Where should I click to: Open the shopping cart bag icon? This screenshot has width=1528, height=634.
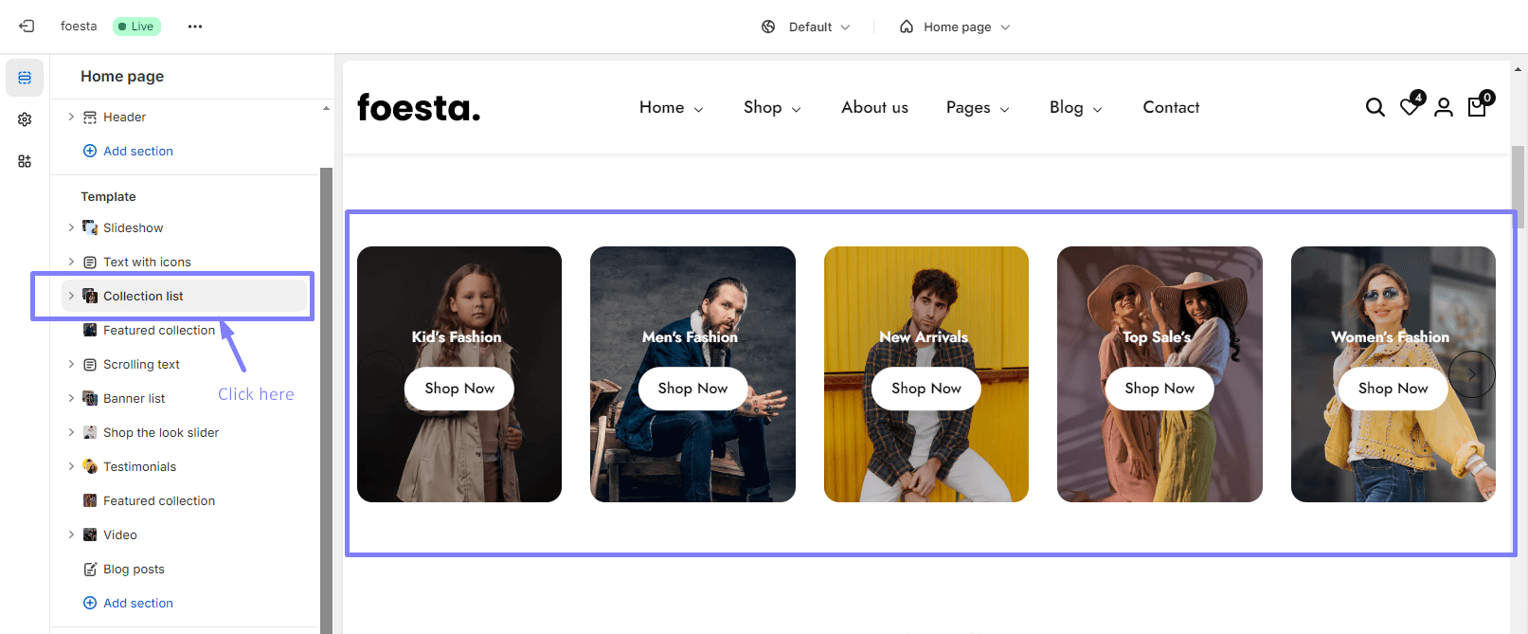click(x=1477, y=107)
